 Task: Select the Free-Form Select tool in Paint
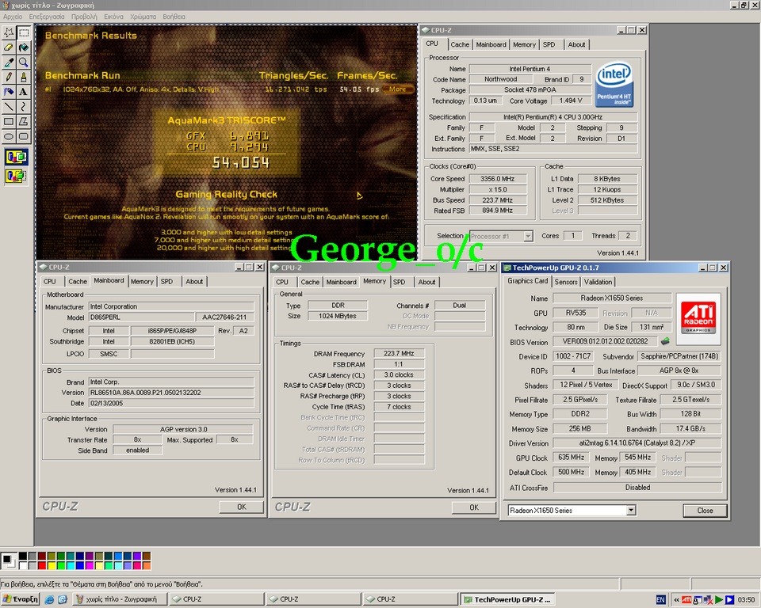(9, 32)
